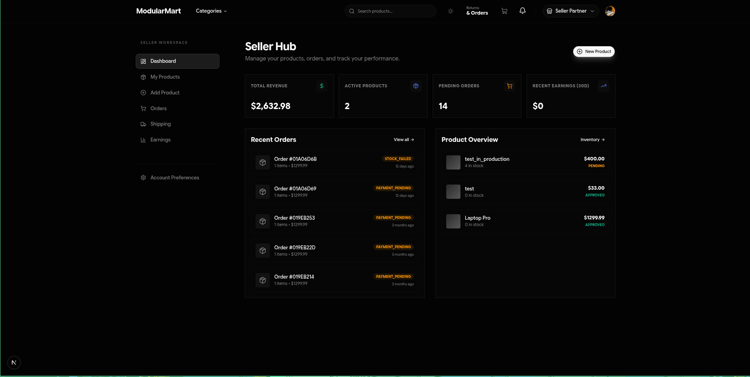
Task: Click the Pending Orders count 14
Action: [x=443, y=106]
